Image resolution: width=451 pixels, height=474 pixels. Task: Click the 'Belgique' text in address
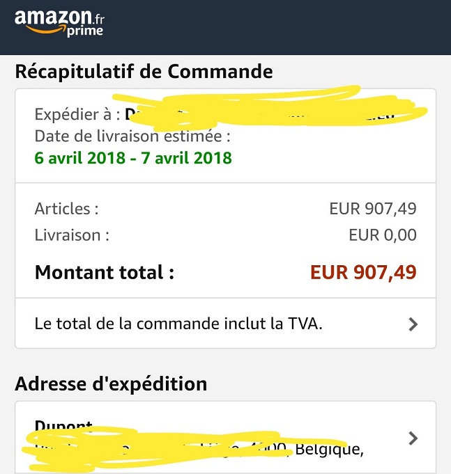(x=329, y=449)
